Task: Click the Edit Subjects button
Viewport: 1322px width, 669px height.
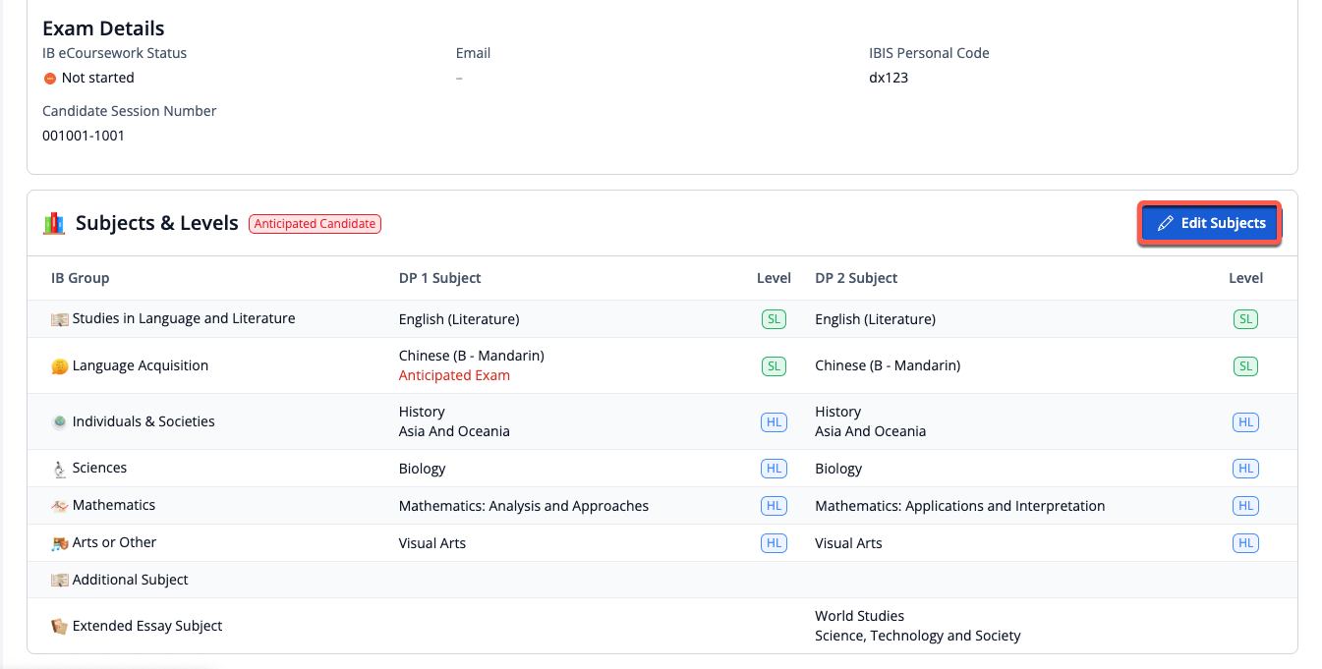Action: [1210, 224]
